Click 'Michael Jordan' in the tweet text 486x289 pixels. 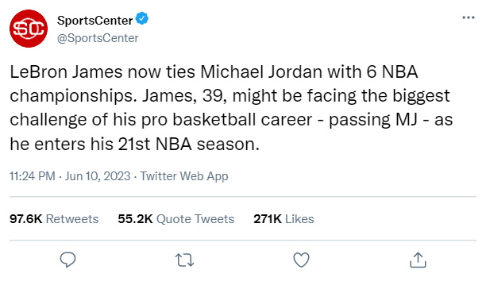pyautogui.click(x=261, y=72)
